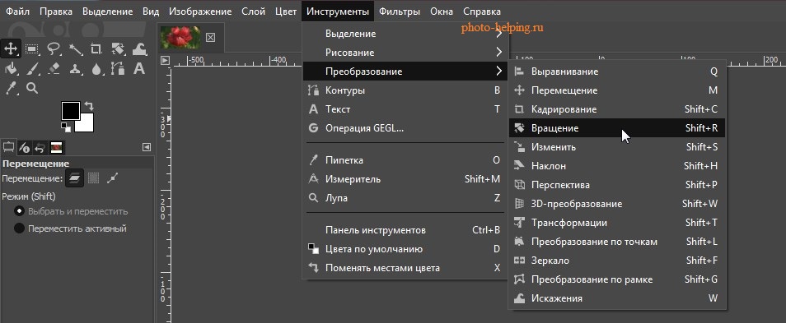The image size is (786, 323).
Task: Set move target to path
Action: [x=112, y=178]
